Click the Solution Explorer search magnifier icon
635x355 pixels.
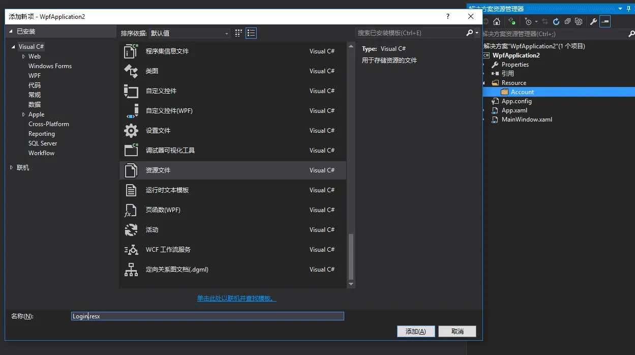click(x=631, y=34)
